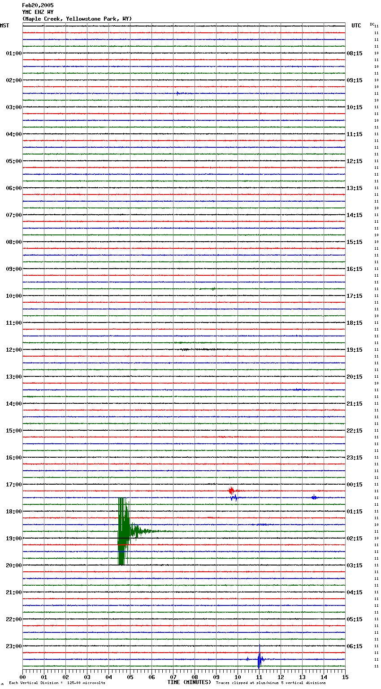Click the '07:00' MST label
Viewport: 381px width, 689px height.
click(x=14, y=215)
